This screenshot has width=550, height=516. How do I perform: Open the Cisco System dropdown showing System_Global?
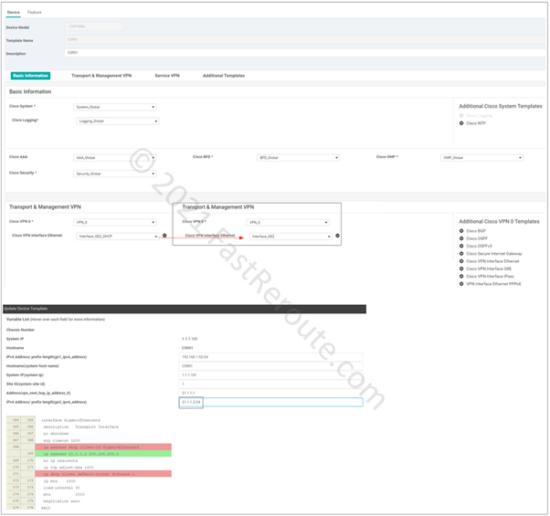115,107
